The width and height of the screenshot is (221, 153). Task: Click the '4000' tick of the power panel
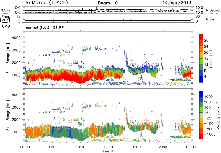[x=16, y=38]
